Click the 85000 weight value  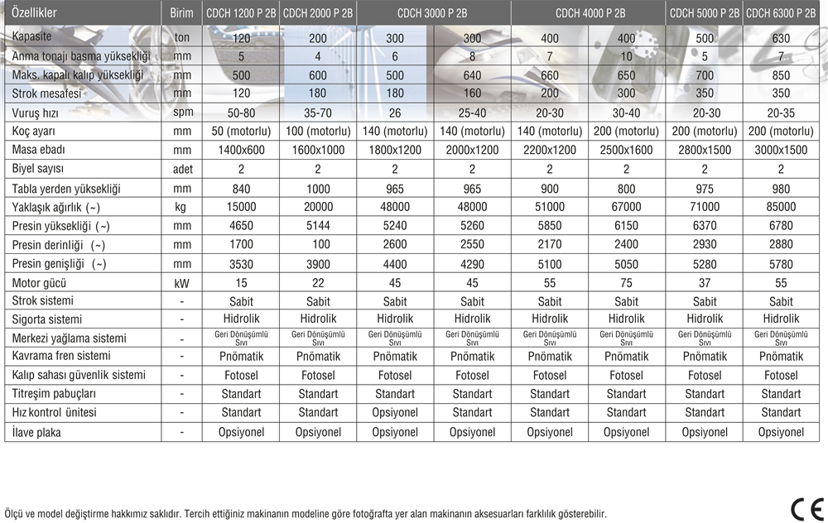click(x=781, y=207)
